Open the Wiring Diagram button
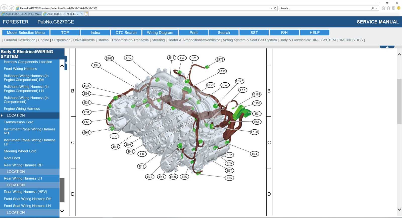 (x=160, y=33)
